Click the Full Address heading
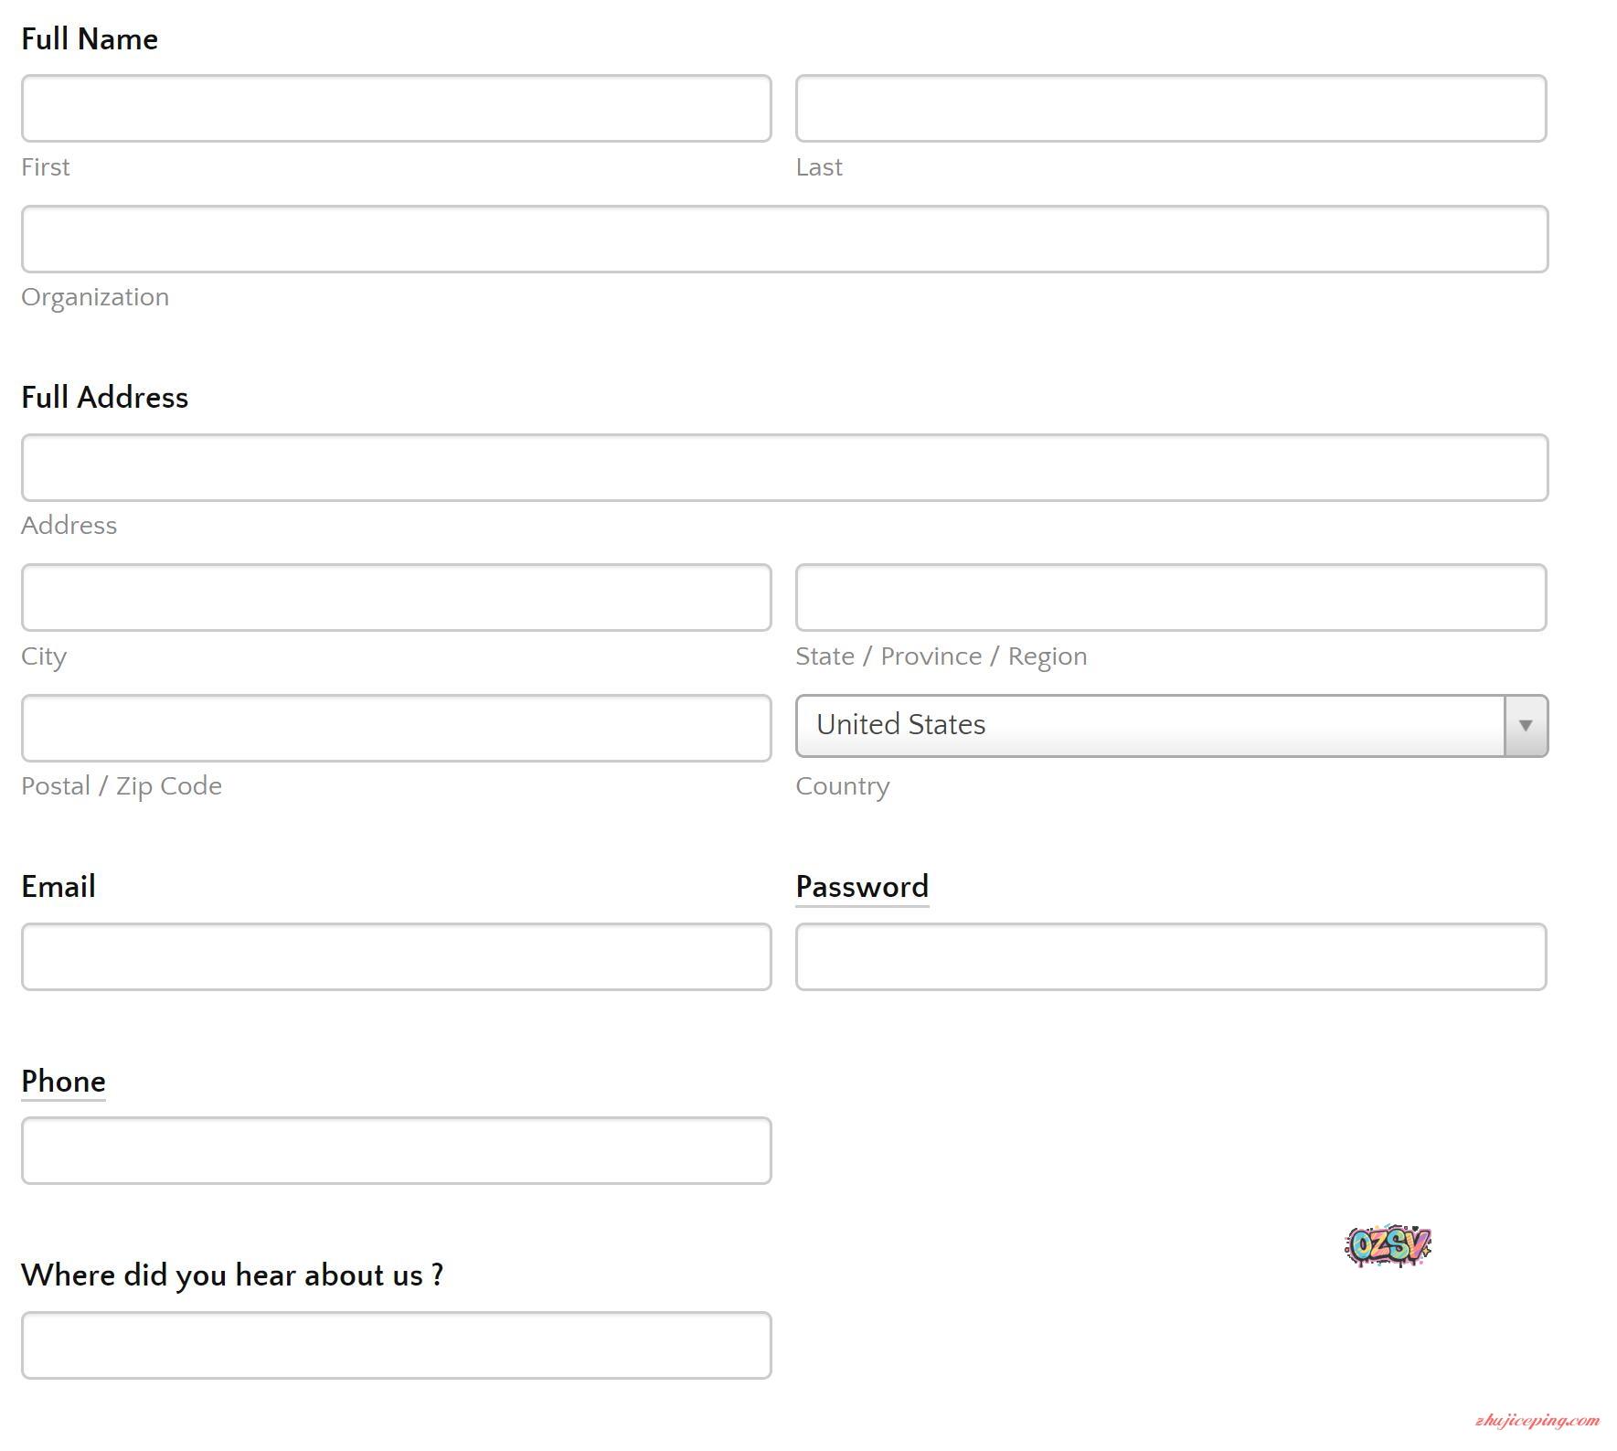Screen dimensions: 1617x1451 [104, 398]
